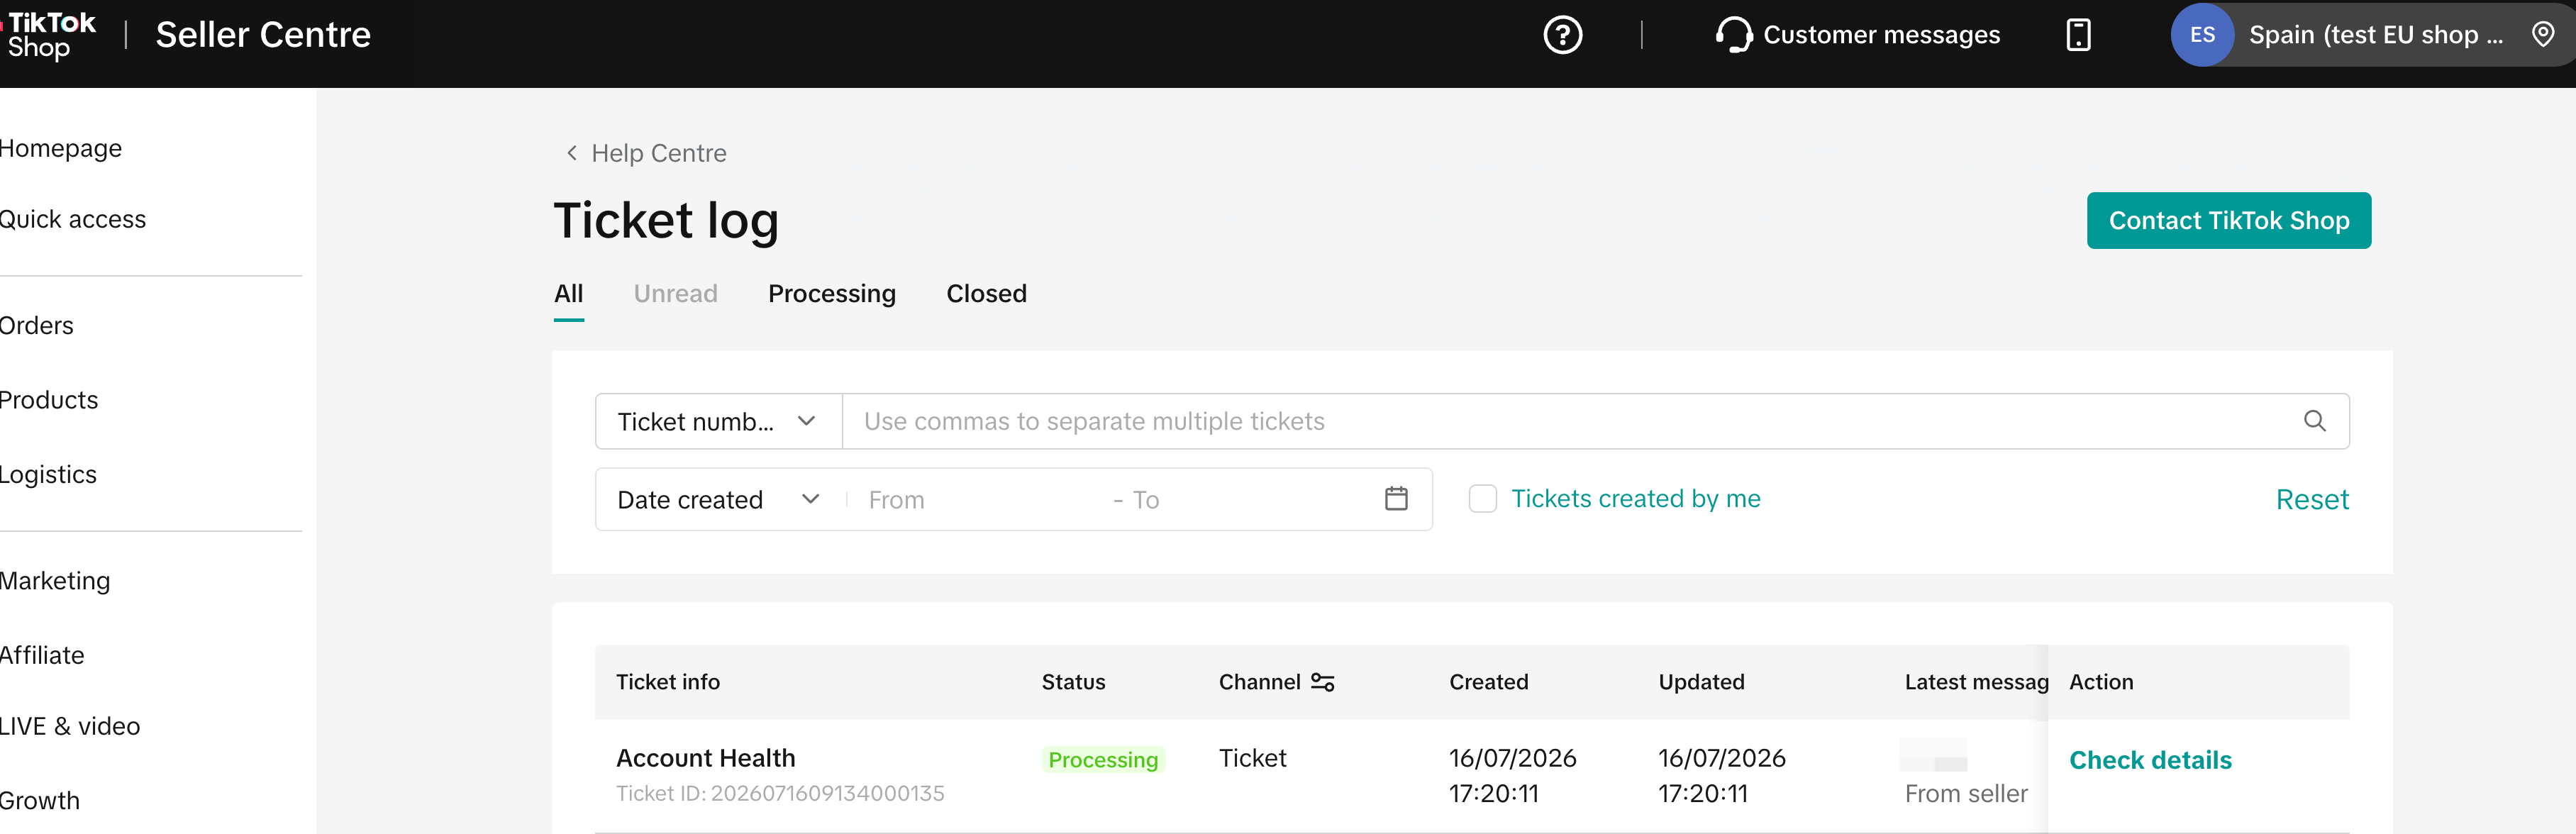
Task: Click the headset Customer messages icon
Action: (x=1733, y=35)
